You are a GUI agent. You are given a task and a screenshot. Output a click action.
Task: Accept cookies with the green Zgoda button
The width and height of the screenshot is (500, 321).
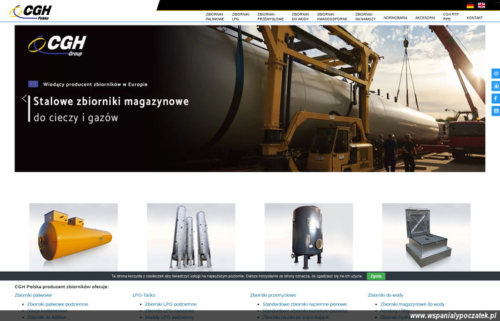pos(376,276)
